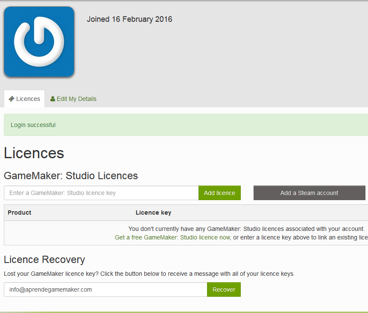Open the Licences tab
This screenshot has height=313, width=368.
[24, 99]
